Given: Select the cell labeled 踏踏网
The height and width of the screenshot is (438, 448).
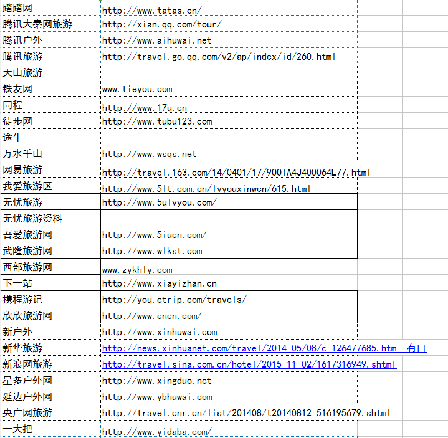Looking at the screenshot, I should pyautogui.click(x=51, y=7).
